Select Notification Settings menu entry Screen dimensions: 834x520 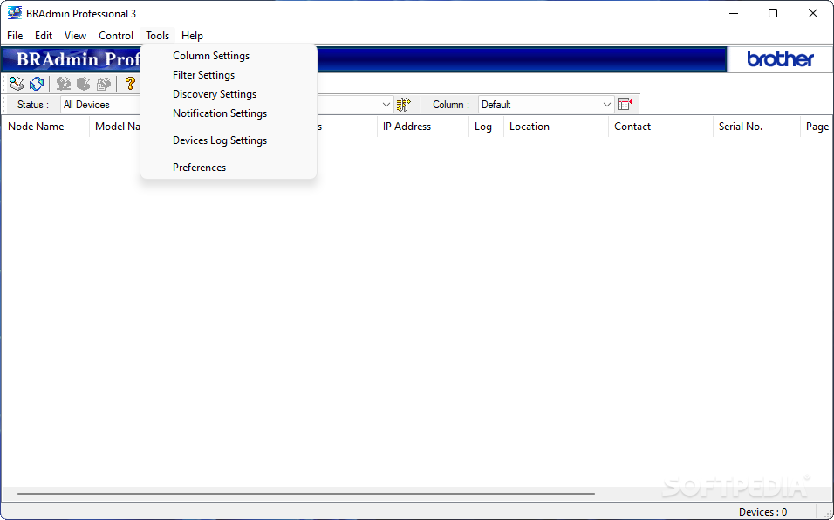point(229,113)
